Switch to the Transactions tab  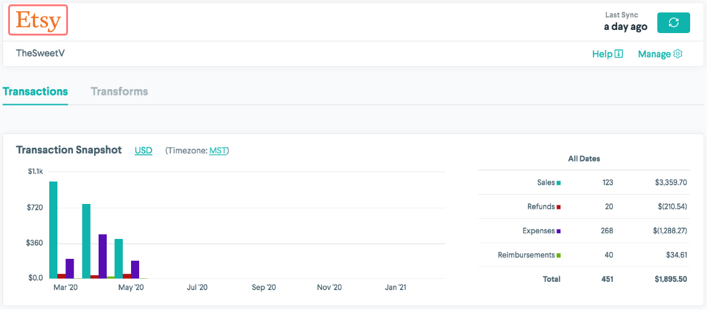click(x=35, y=92)
